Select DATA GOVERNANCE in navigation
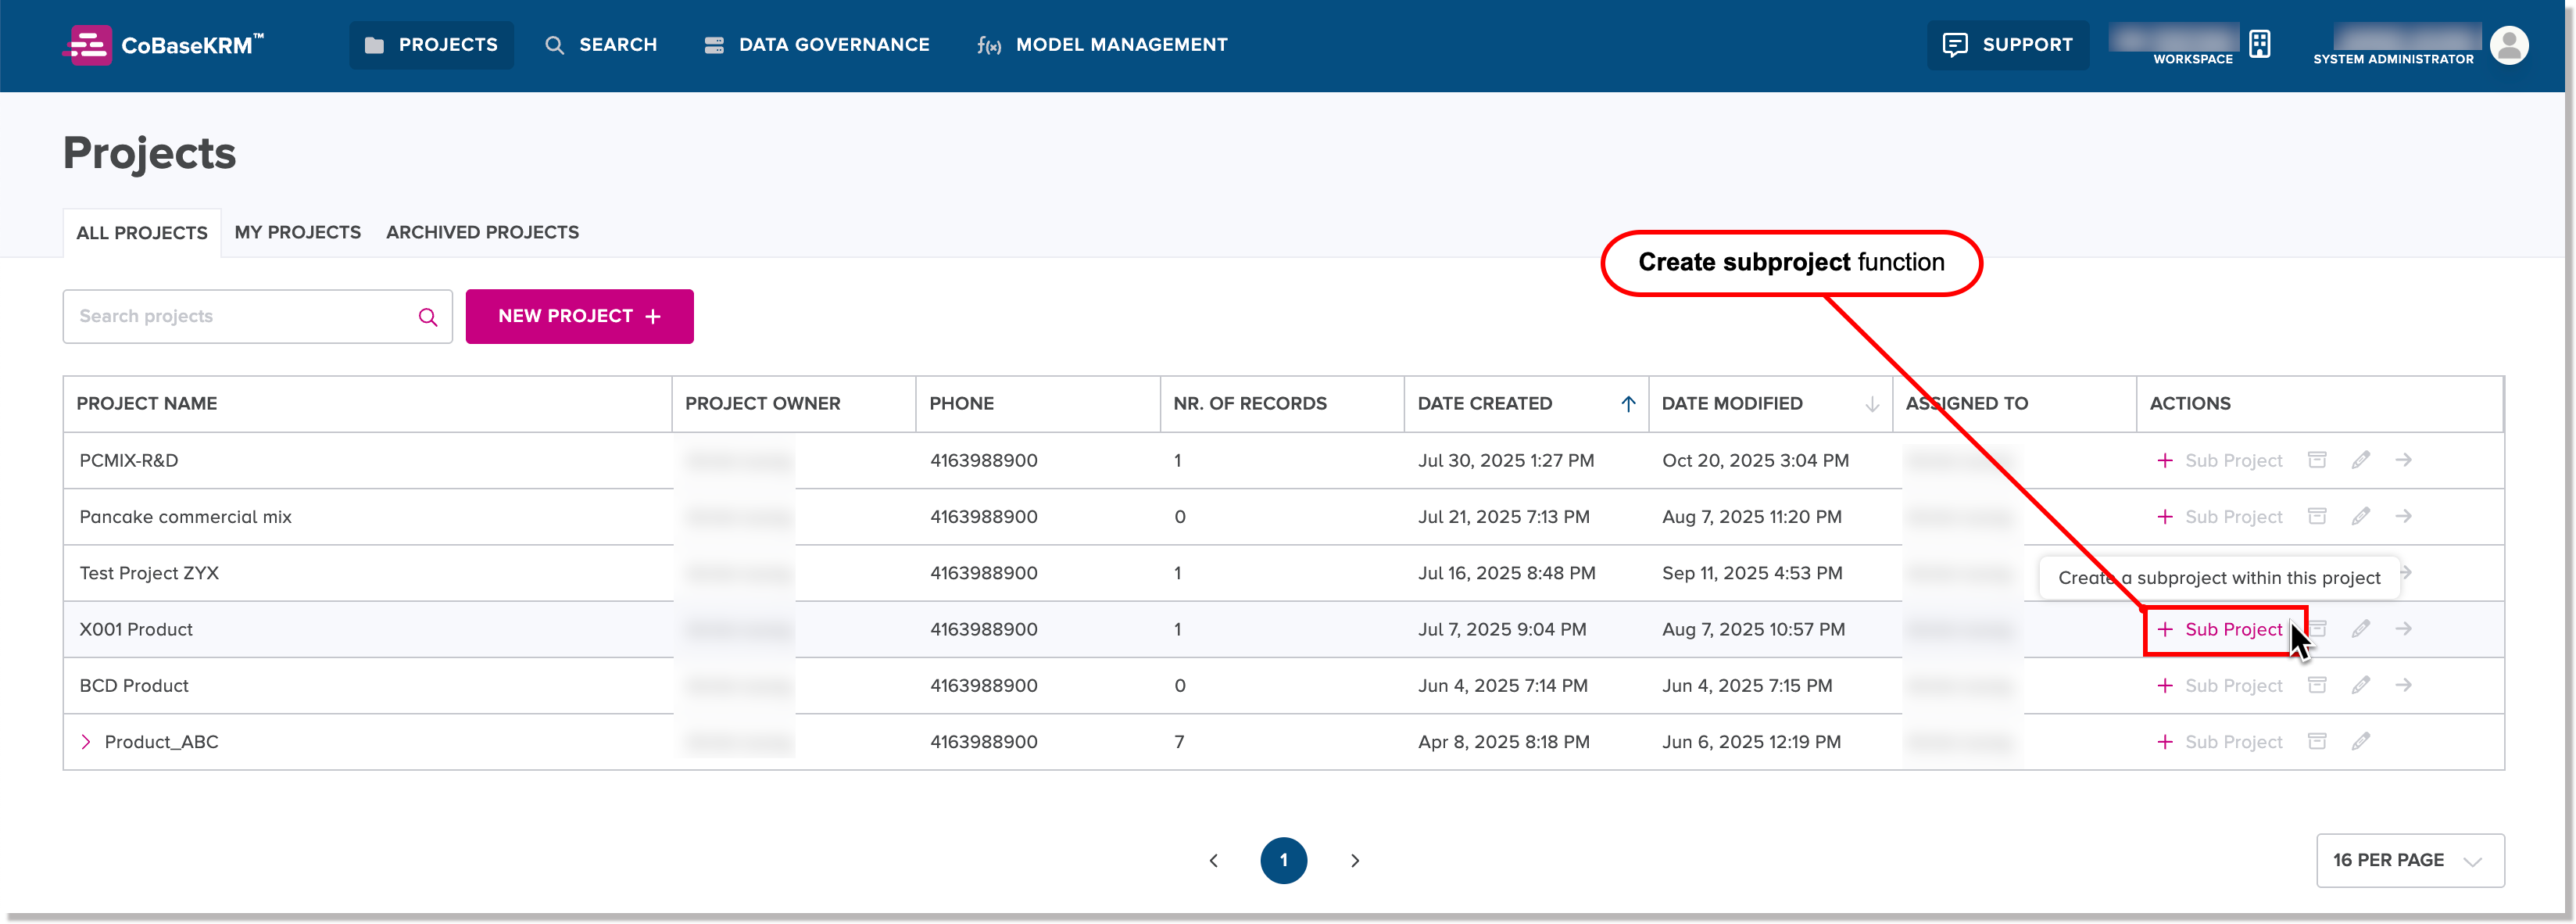This screenshot has height=924, width=2576. (x=833, y=45)
